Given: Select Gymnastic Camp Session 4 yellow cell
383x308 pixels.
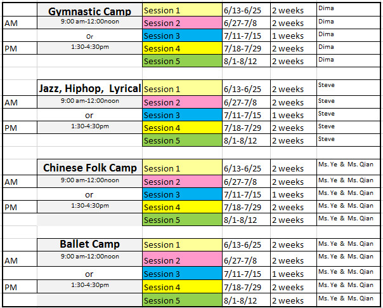Looking at the screenshot, I should pos(182,49).
